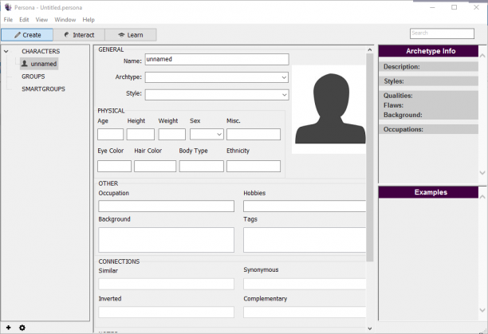Collapse the CHARACTERS tree node
488x334 pixels.
6,51
